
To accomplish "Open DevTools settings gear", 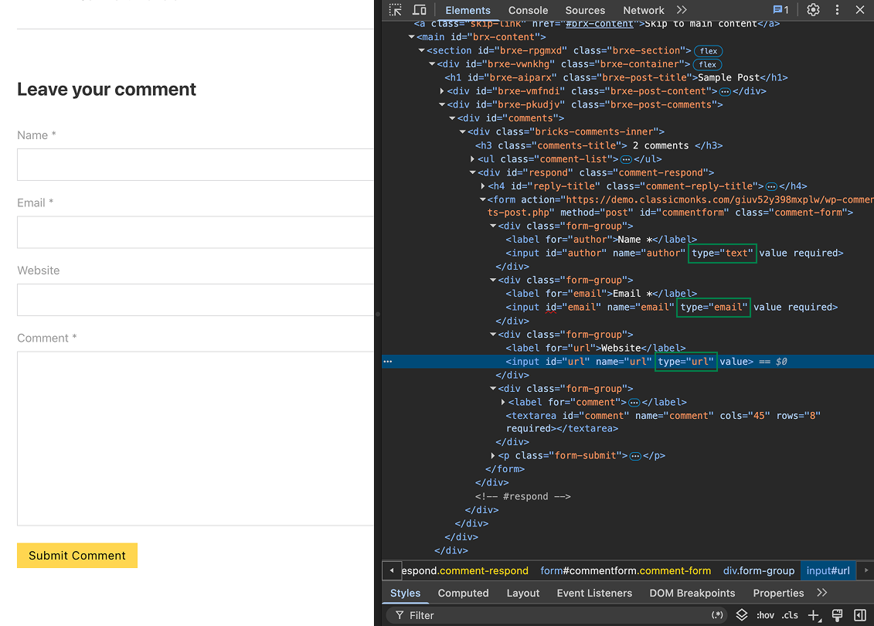I will point(813,9).
